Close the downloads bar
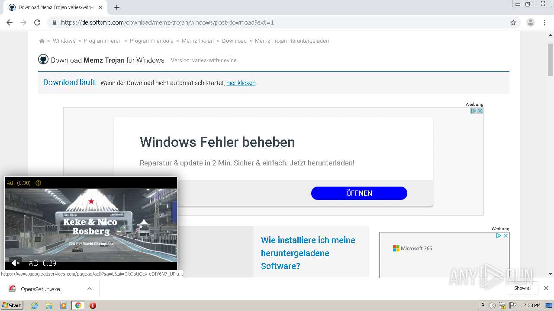This screenshot has width=554, height=311. click(x=546, y=288)
